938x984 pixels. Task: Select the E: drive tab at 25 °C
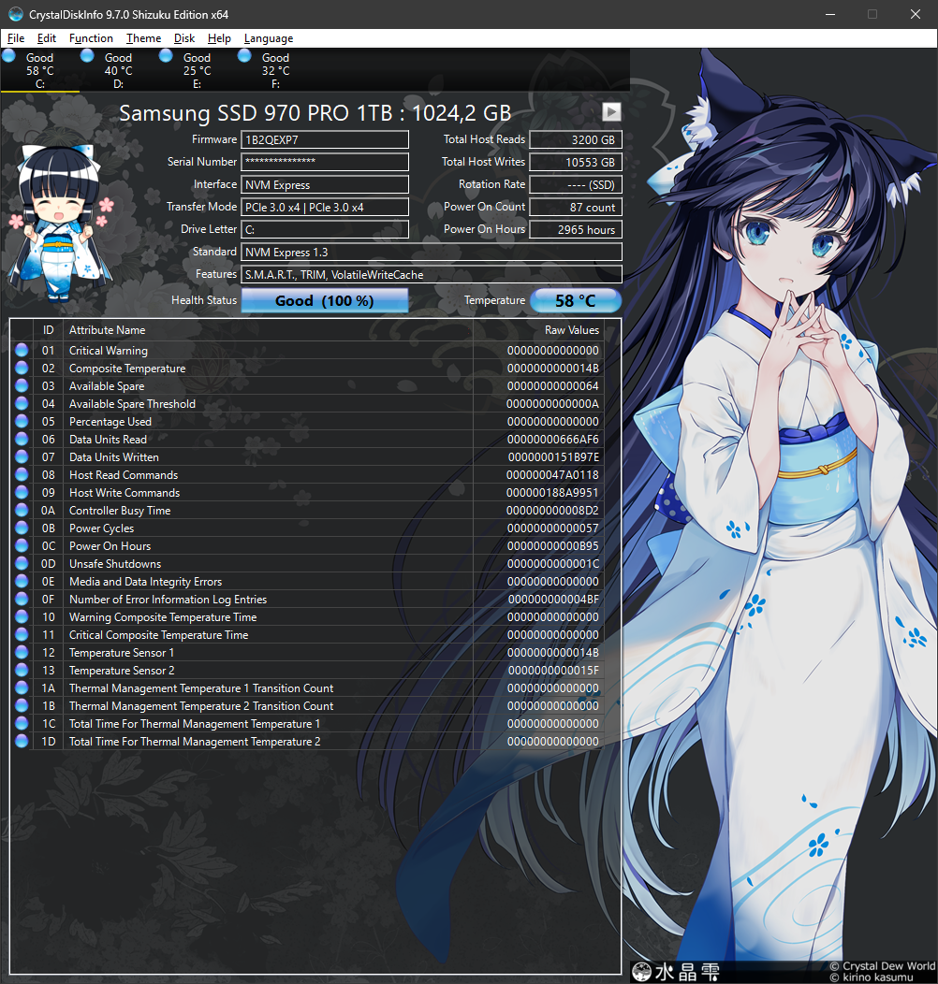click(x=198, y=70)
